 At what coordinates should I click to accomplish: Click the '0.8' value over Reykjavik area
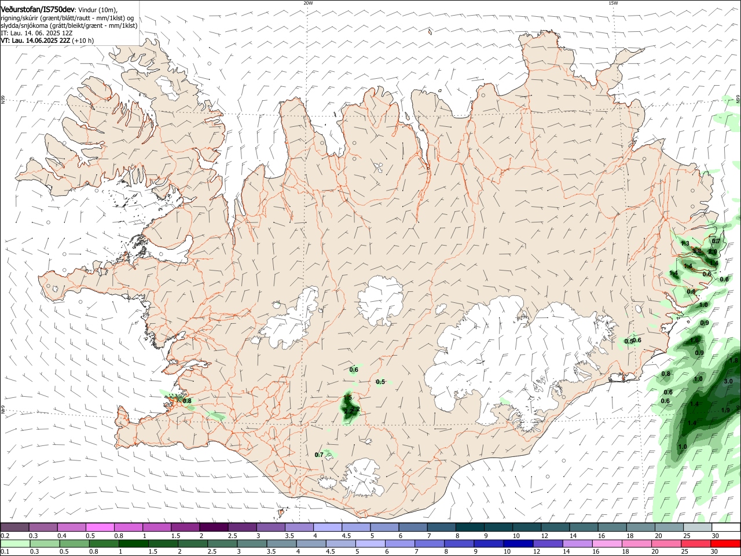(187, 401)
